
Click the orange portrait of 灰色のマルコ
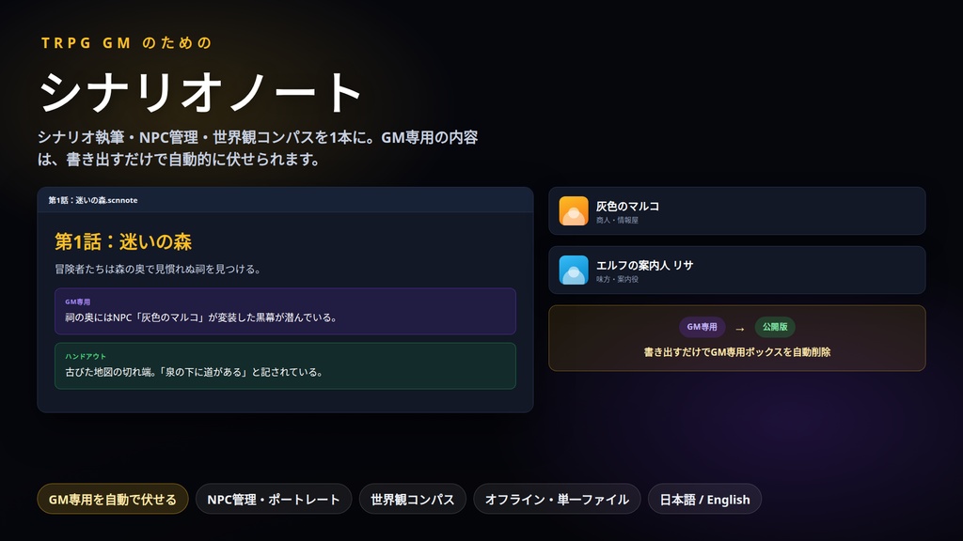(x=574, y=211)
